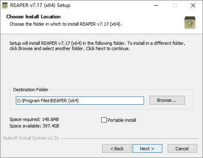Click the Space required 148.6MB text
203x158 pixels.
[x=34, y=119]
